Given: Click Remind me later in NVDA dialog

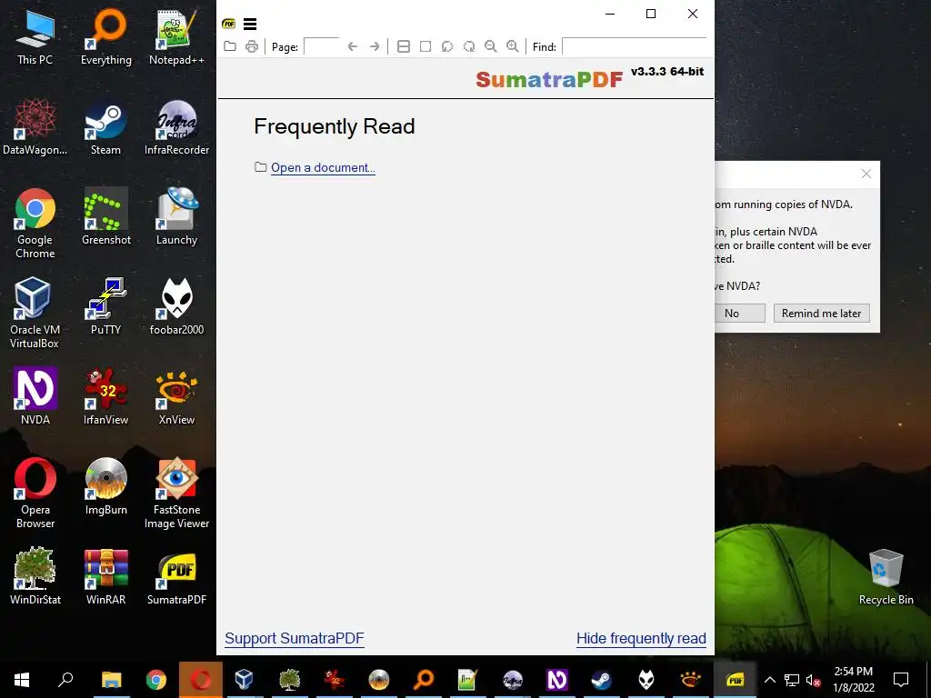Looking at the screenshot, I should pyautogui.click(x=821, y=313).
